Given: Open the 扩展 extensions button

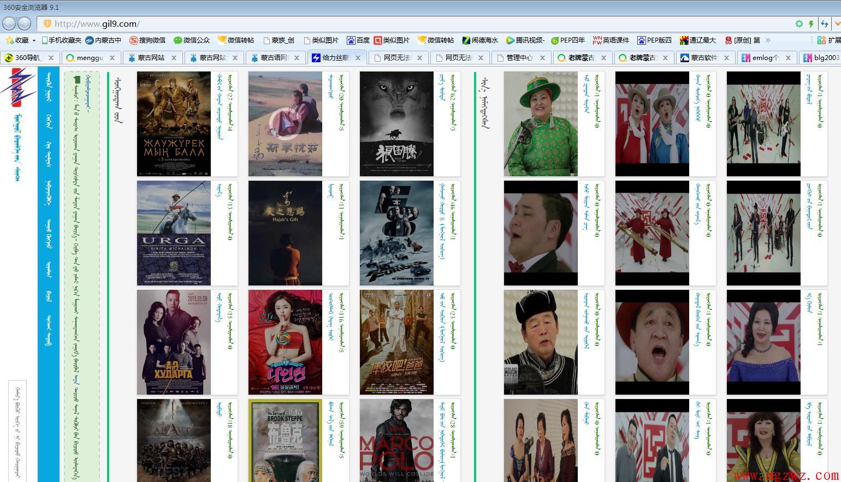Looking at the screenshot, I should (x=828, y=40).
